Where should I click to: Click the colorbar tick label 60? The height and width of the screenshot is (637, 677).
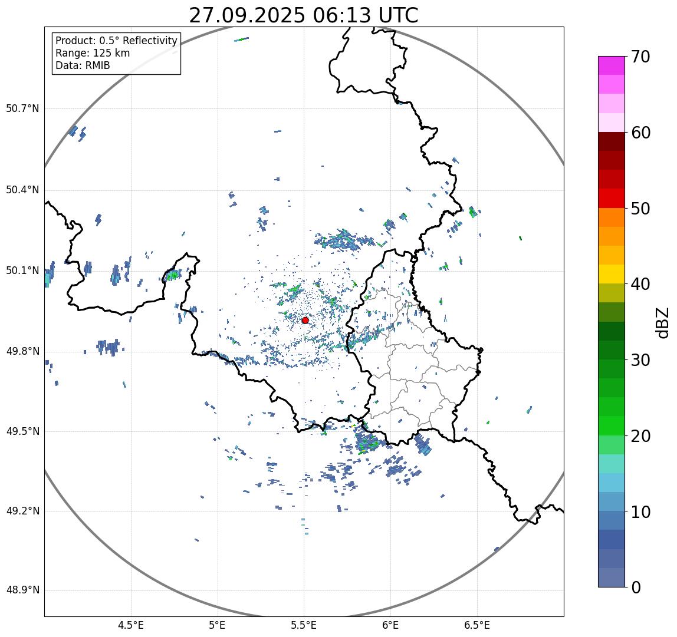pyautogui.click(x=640, y=133)
